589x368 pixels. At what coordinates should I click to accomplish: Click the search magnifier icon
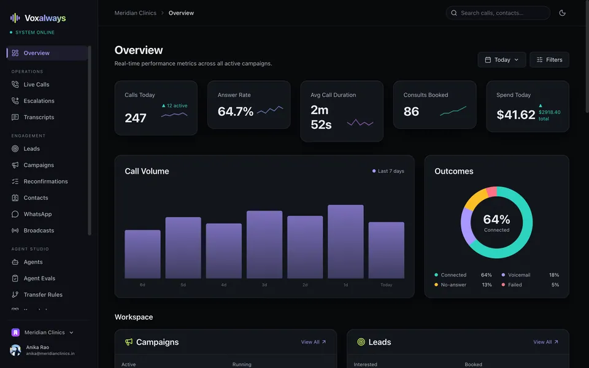pyautogui.click(x=454, y=13)
